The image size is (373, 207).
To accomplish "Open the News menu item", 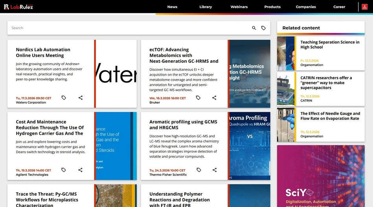I will click(x=172, y=7).
